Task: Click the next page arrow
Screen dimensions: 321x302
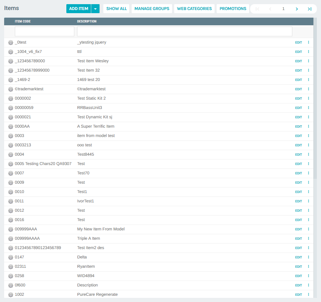Action: coord(296,9)
